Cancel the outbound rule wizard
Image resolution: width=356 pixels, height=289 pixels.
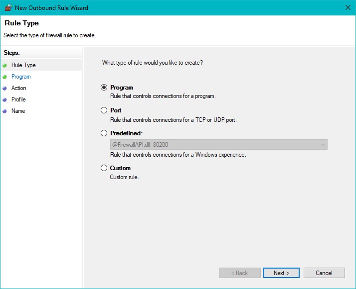pos(324,273)
